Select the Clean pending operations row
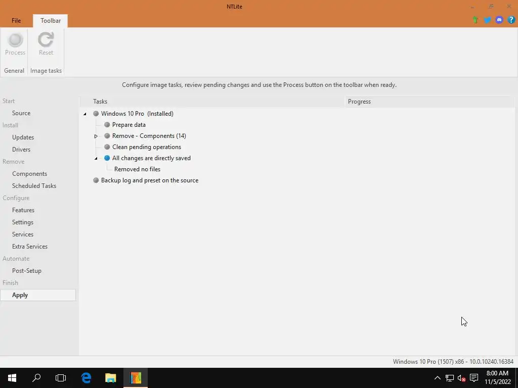The width and height of the screenshot is (518, 388). click(x=147, y=147)
